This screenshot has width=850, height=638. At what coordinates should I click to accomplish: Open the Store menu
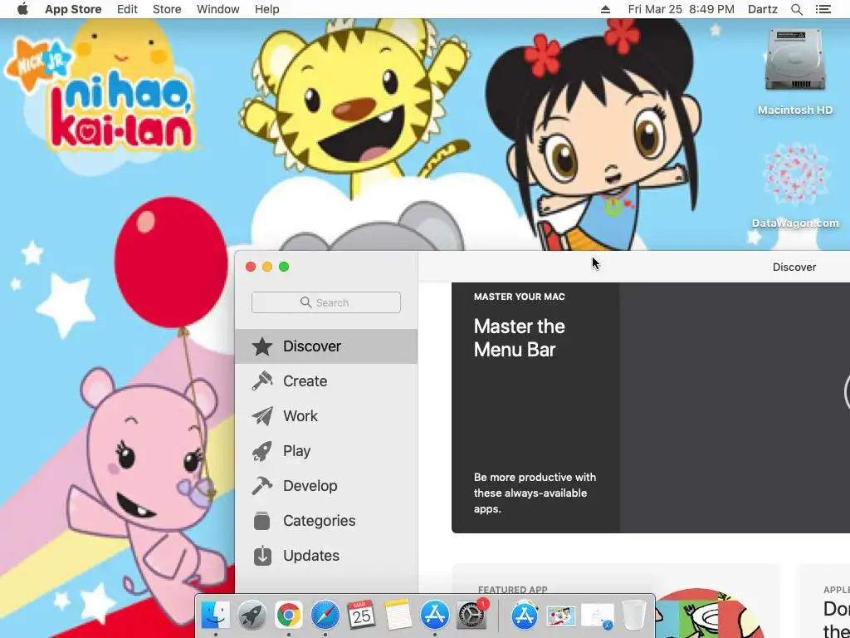coord(167,9)
